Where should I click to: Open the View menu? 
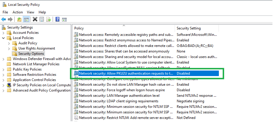(x=30, y=12)
